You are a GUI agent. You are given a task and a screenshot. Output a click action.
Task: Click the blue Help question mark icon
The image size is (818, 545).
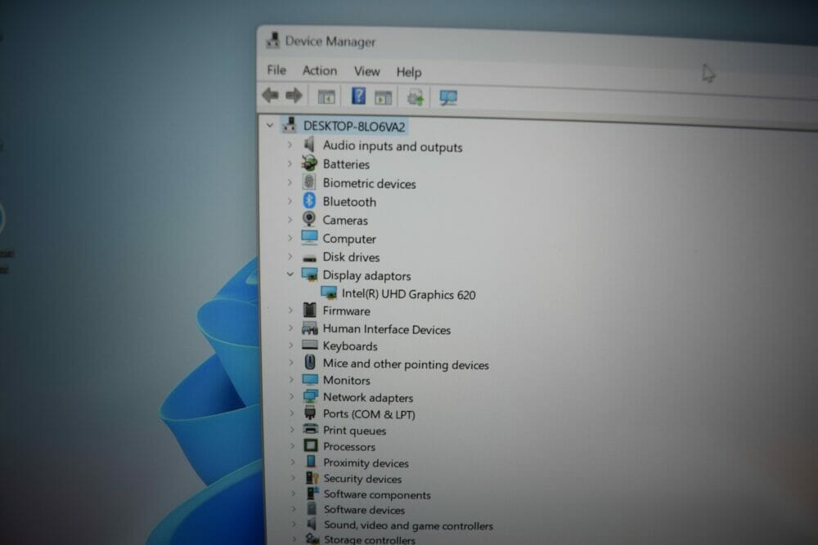(358, 96)
